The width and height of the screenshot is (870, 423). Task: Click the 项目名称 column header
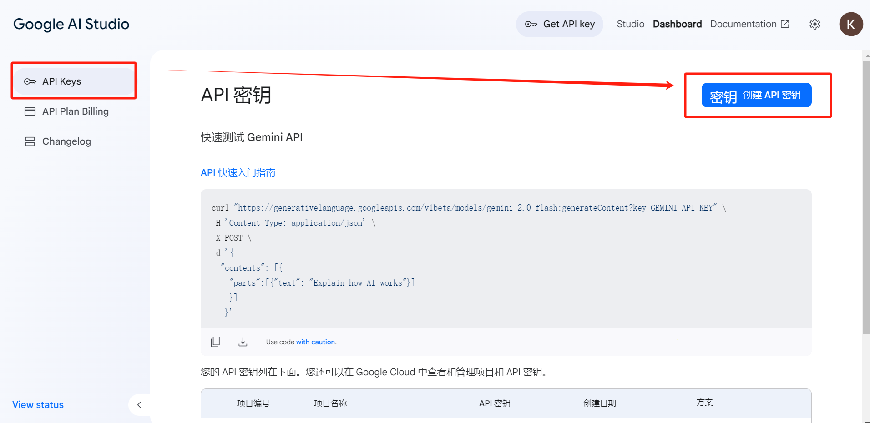pos(330,403)
